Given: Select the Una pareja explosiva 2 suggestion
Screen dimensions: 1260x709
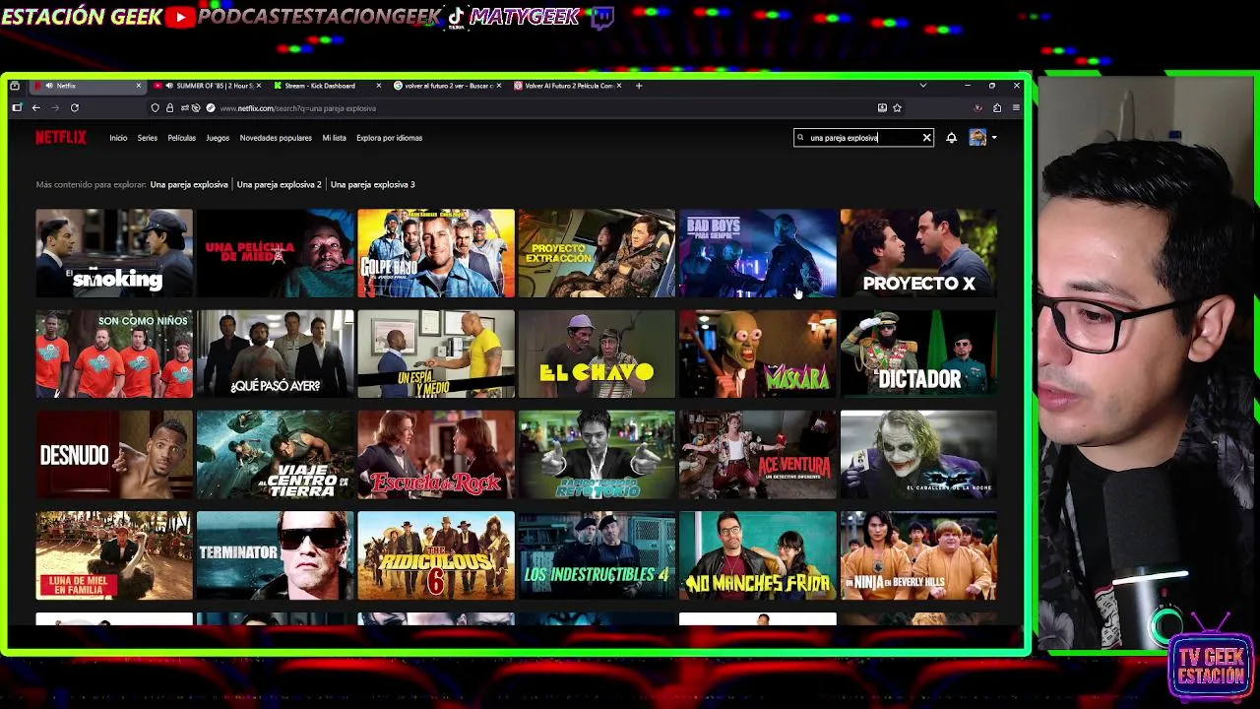Looking at the screenshot, I should point(279,184).
